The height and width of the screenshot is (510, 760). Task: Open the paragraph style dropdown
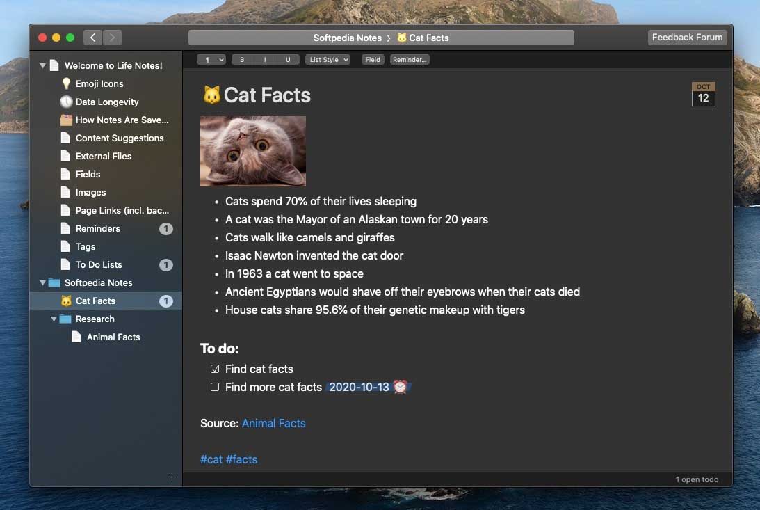(x=211, y=60)
